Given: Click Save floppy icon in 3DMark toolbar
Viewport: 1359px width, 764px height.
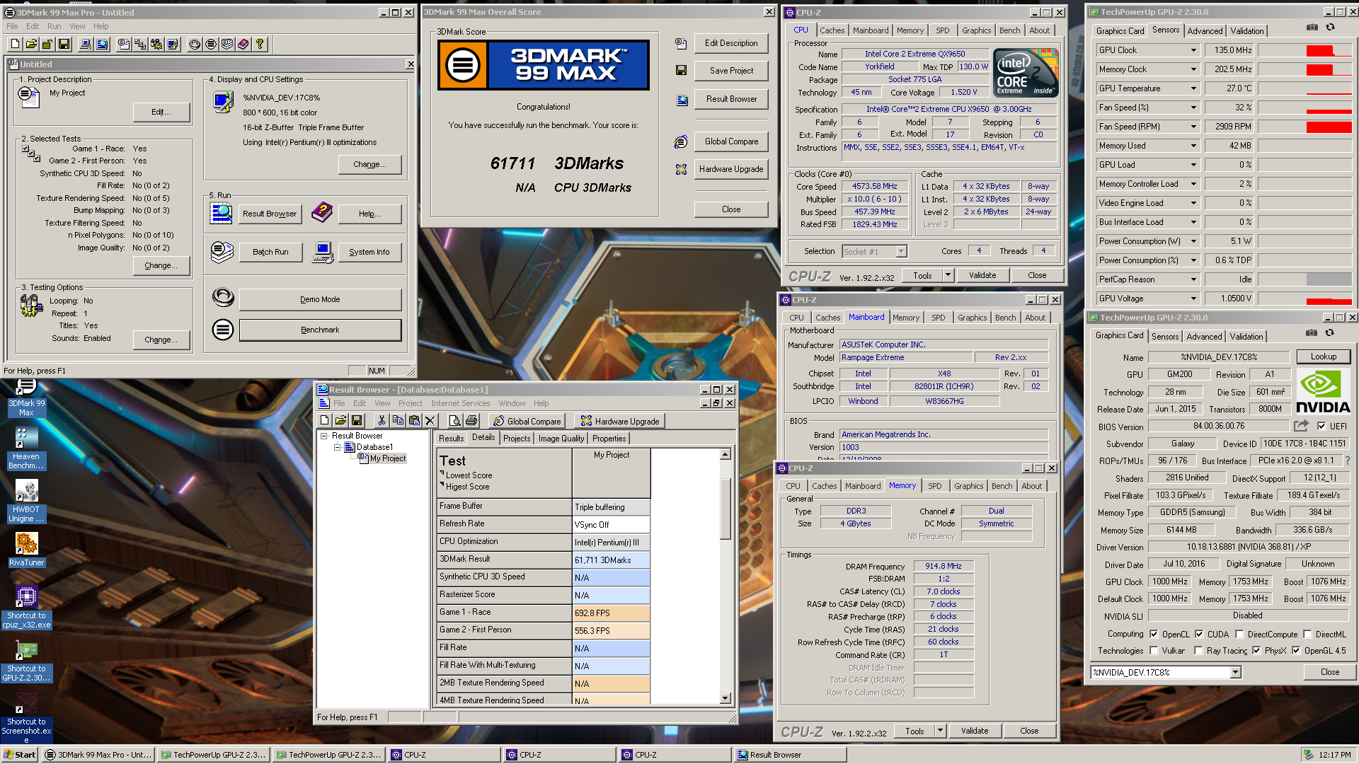Looking at the screenshot, I should coord(64,44).
